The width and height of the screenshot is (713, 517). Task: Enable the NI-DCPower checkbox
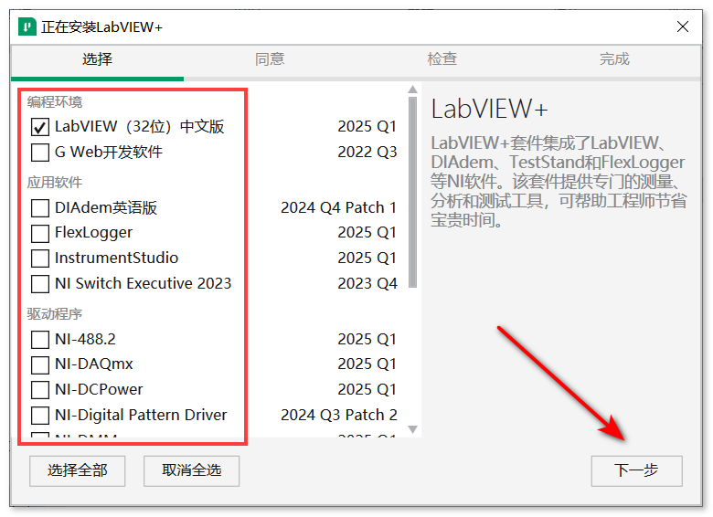[x=40, y=389]
